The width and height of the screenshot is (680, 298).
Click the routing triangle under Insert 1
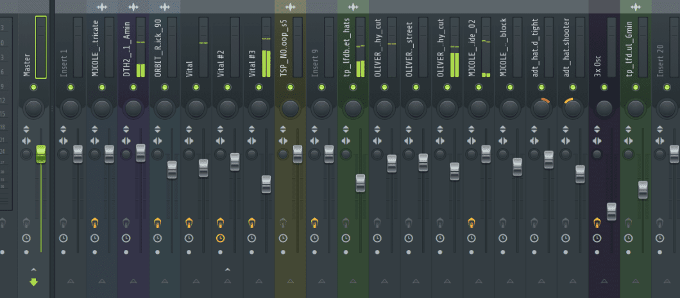70,281
